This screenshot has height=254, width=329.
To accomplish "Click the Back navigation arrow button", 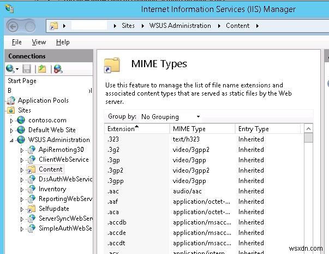I will [13, 26].
